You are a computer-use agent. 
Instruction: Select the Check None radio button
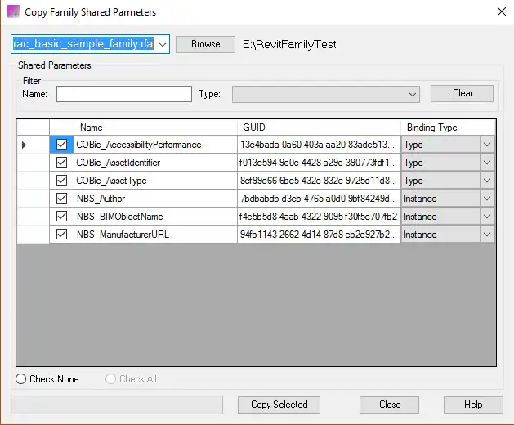(21, 379)
